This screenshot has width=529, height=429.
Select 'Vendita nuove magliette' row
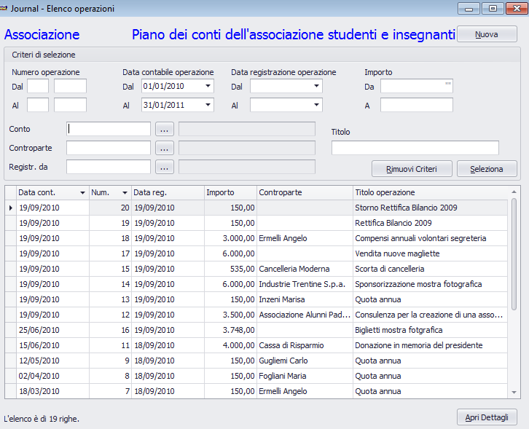pos(256,253)
